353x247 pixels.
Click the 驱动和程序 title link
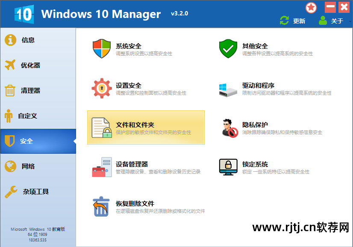coord(258,86)
